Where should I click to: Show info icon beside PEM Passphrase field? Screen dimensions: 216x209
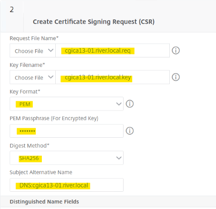coord(130,131)
